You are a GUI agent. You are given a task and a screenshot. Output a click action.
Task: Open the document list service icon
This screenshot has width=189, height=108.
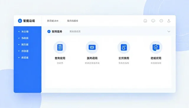(60, 47)
